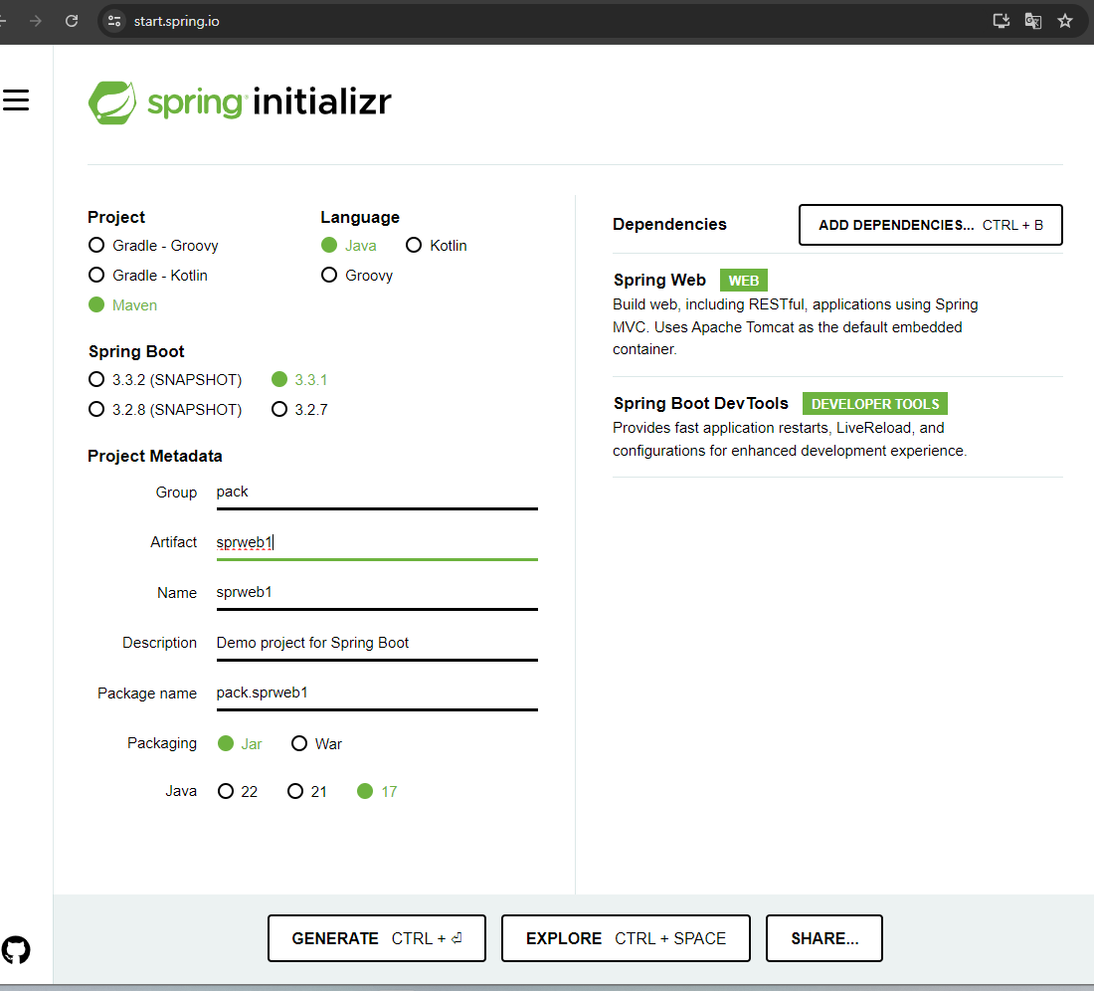Open the Share dialog
Screen dimensions: 1094x991
point(824,938)
